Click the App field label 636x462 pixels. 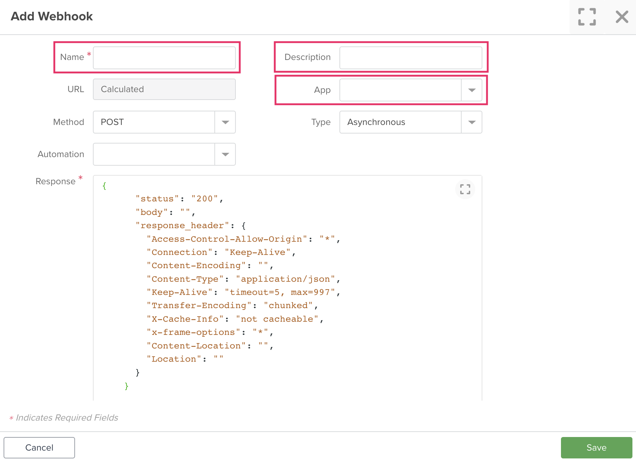[322, 90]
